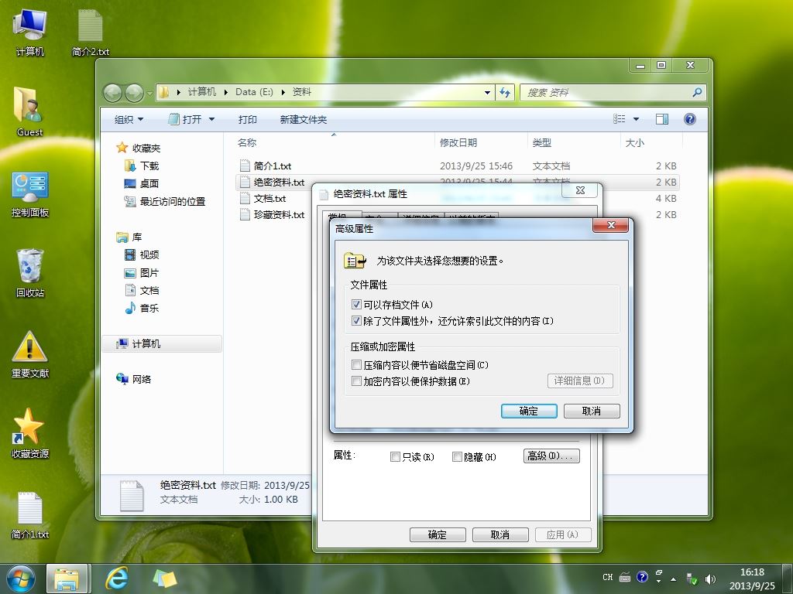Select file 珍藏资料.txt in file list
The height and width of the screenshot is (594, 793).
273,215
